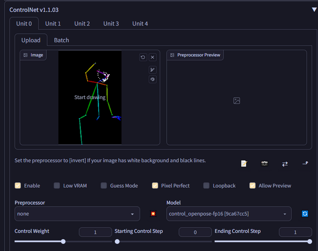Uncheck the Enable checkbox
The height and width of the screenshot is (251, 318).
coord(18,186)
